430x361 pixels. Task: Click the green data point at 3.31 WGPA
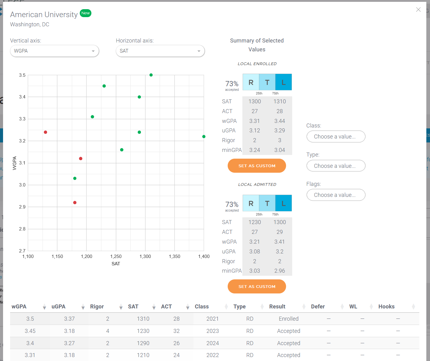click(x=93, y=117)
